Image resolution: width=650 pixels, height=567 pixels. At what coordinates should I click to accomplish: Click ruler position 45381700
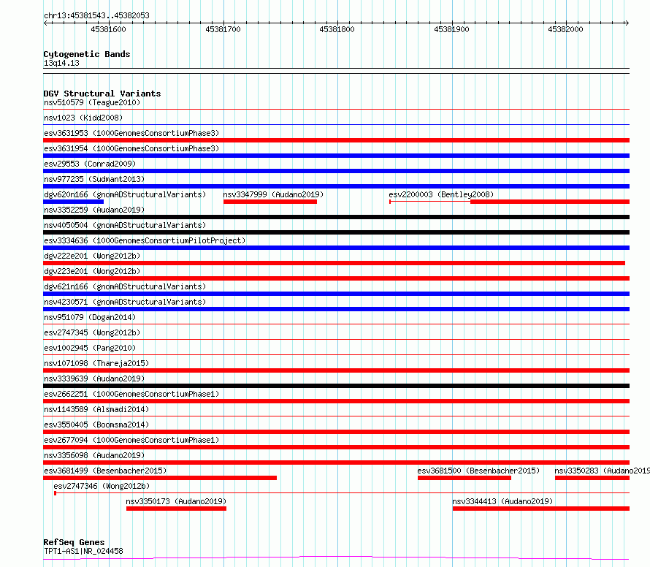(223, 29)
